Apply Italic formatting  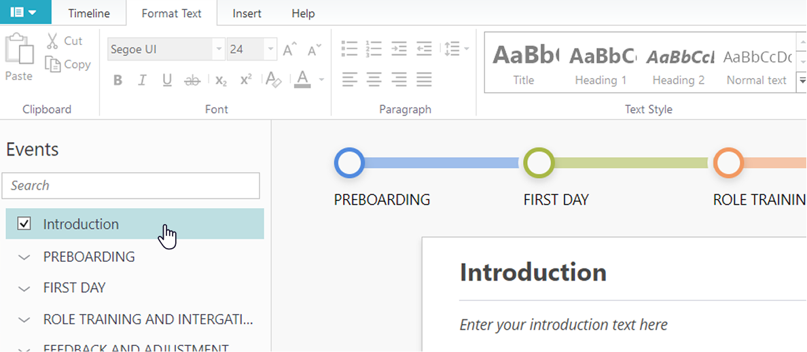[142, 80]
